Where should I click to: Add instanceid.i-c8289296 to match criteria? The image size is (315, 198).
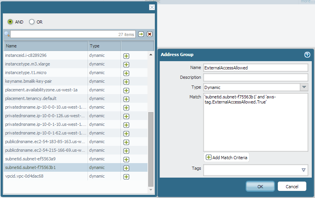click(x=126, y=56)
